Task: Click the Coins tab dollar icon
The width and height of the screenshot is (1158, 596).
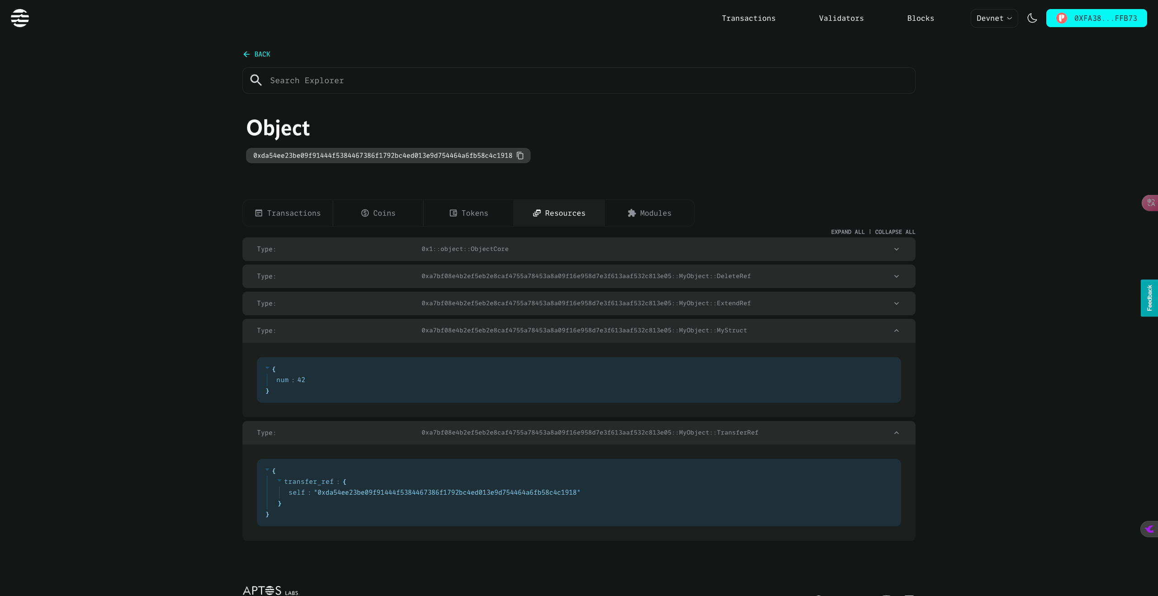Action: (x=365, y=213)
